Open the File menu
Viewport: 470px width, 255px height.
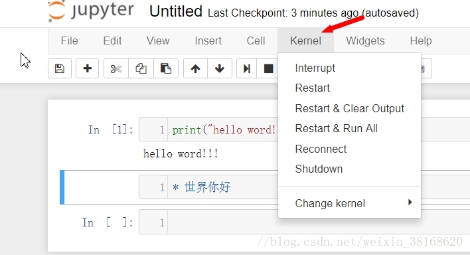pyautogui.click(x=69, y=41)
